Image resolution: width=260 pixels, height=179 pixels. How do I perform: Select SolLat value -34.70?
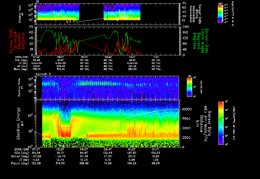tap(60, 156)
